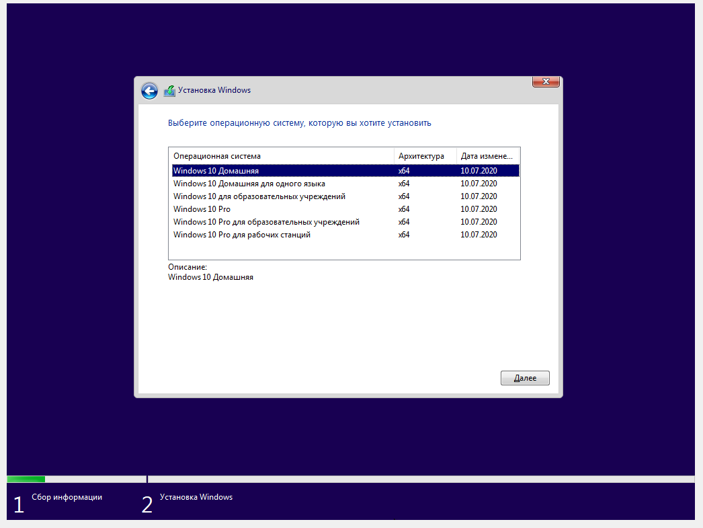
Task: Click the Операционная система column header
Action: 282,156
